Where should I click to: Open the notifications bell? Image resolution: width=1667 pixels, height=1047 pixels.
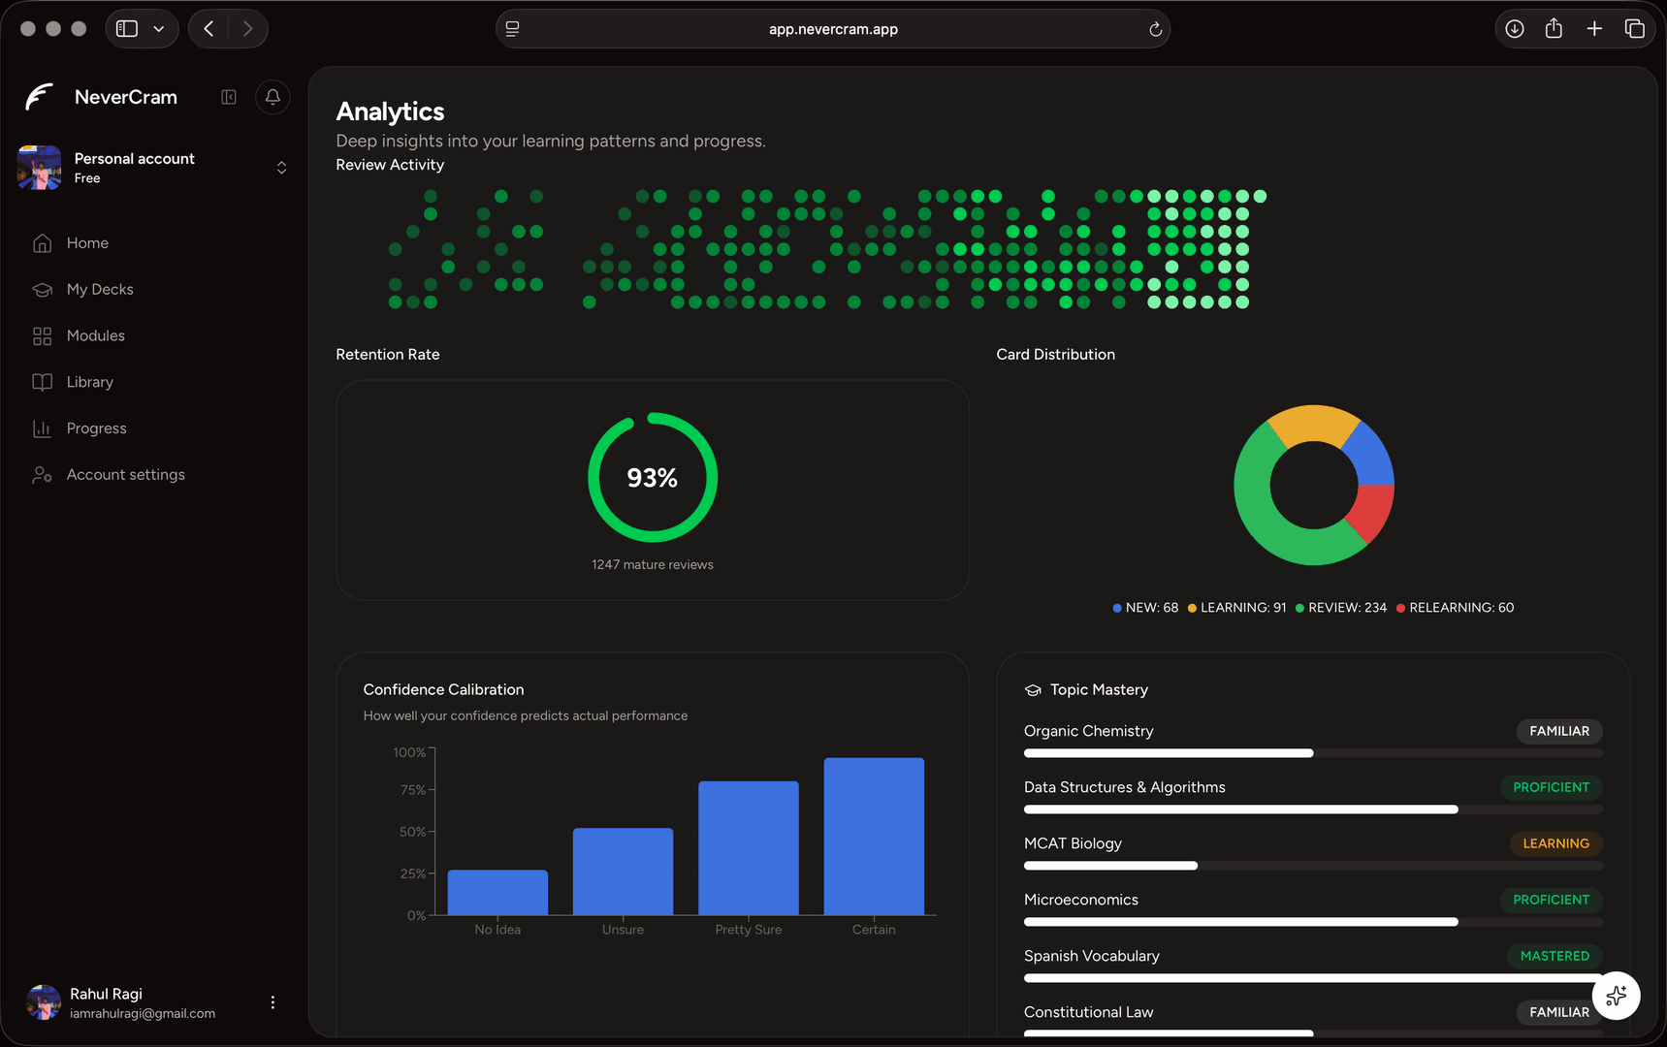272,97
